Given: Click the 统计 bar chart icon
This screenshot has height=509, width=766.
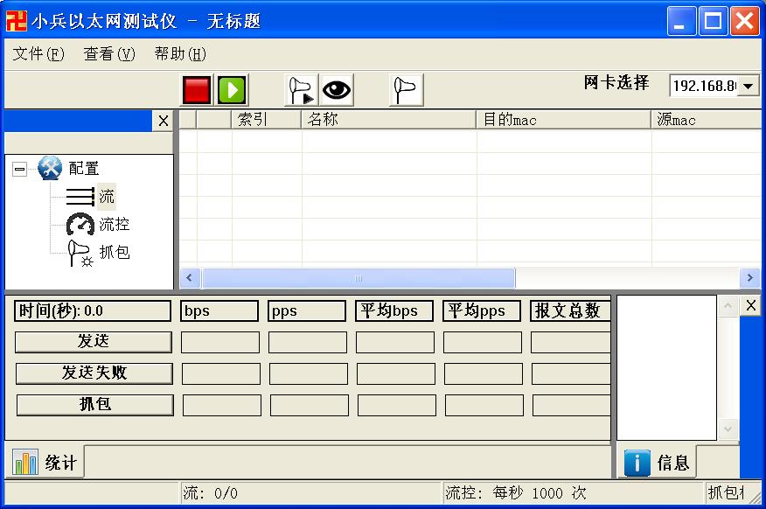Looking at the screenshot, I should point(25,462).
